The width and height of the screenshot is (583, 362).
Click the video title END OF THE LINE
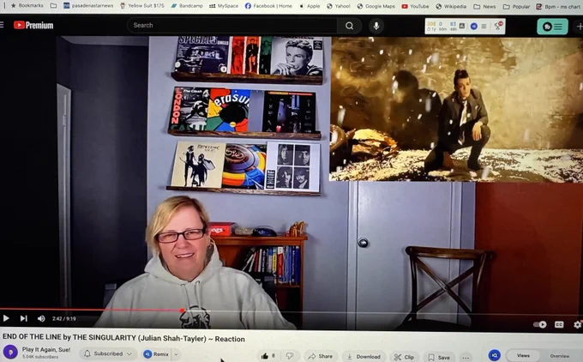pyautogui.click(x=123, y=339)
